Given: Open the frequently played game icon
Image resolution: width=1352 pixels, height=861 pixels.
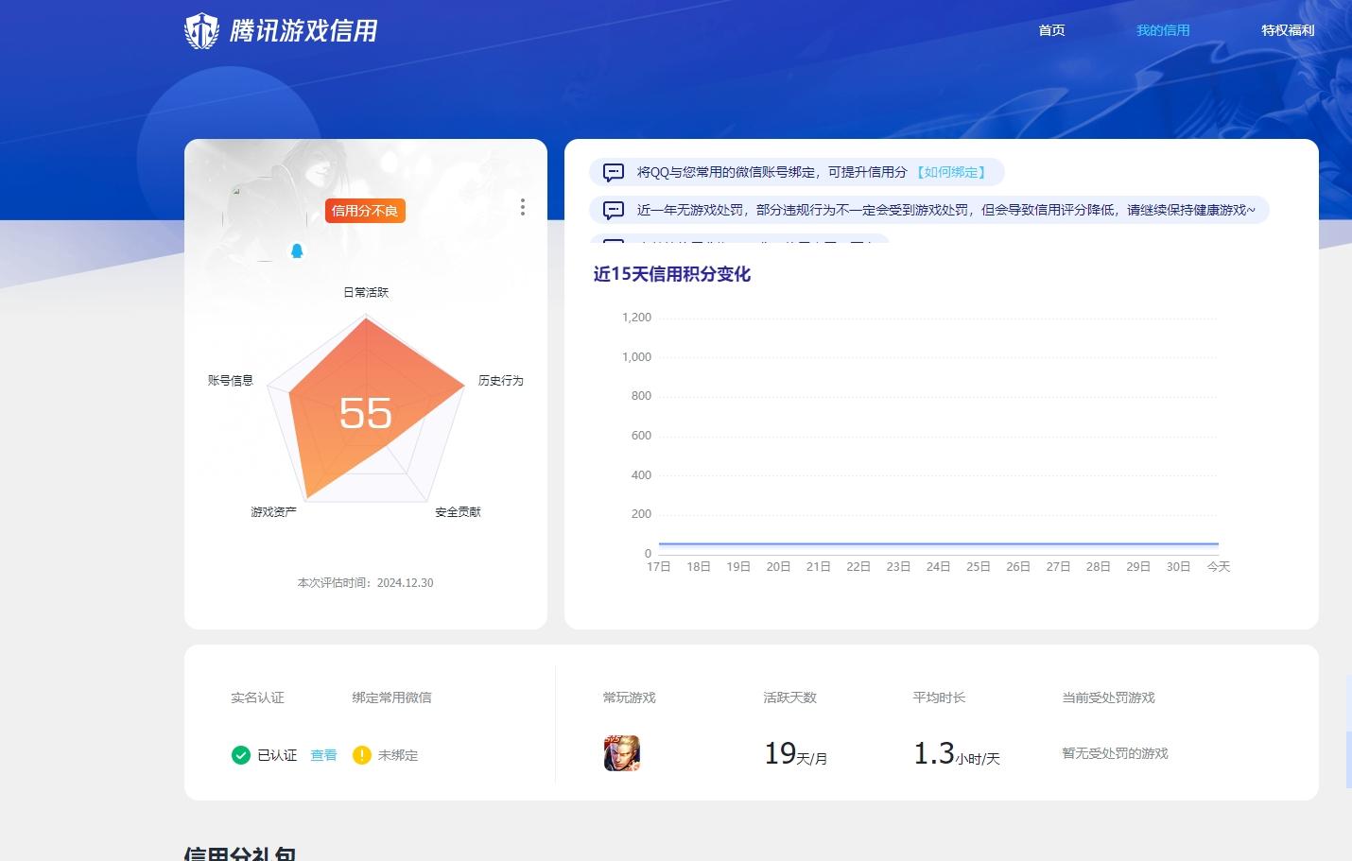Looking at the screenshot, I should (x=622, y=753).
